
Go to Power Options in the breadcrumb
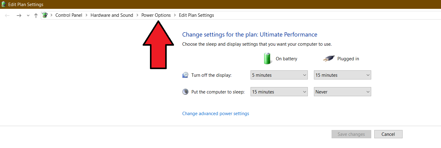(156, 15)
